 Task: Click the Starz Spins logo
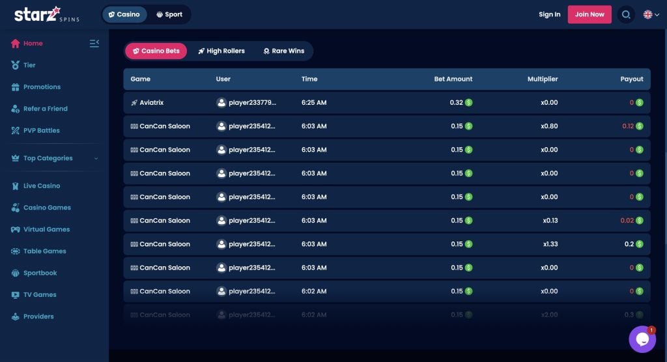point(46,14)
